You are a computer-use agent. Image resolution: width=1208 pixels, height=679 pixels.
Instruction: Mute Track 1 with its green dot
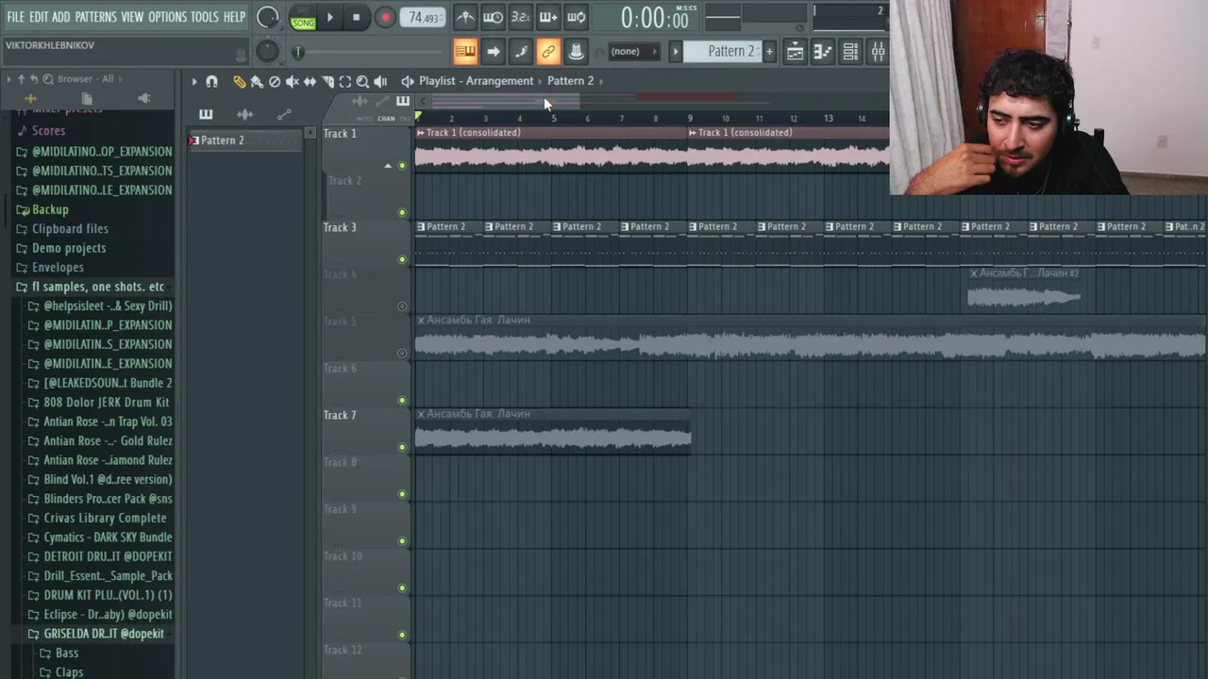402,166
